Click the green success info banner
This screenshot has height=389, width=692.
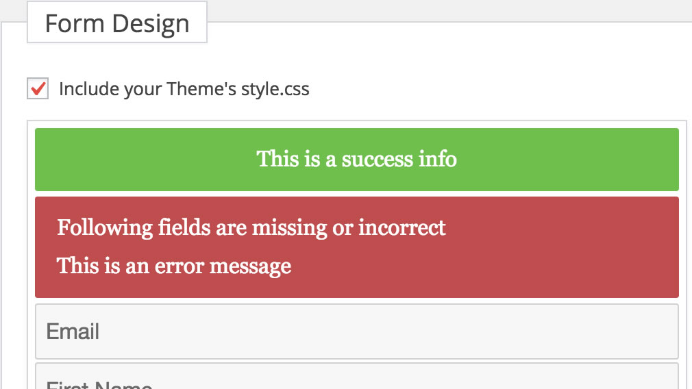pyautogui.click(x=356, y=160)
